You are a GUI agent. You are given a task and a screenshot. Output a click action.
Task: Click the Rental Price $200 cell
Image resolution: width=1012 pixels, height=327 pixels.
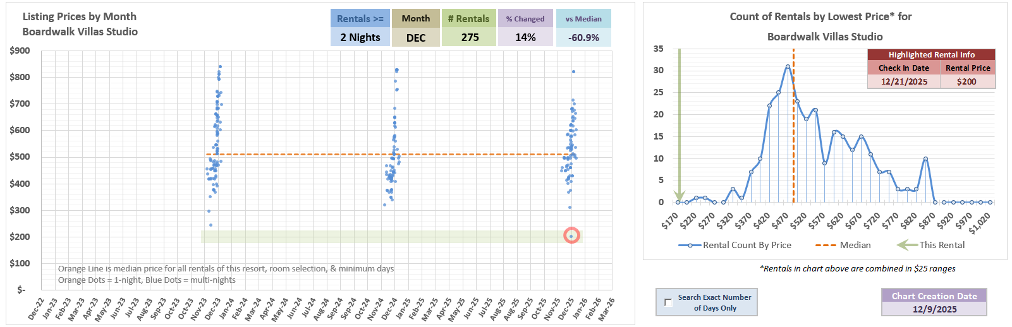(966, 81)
